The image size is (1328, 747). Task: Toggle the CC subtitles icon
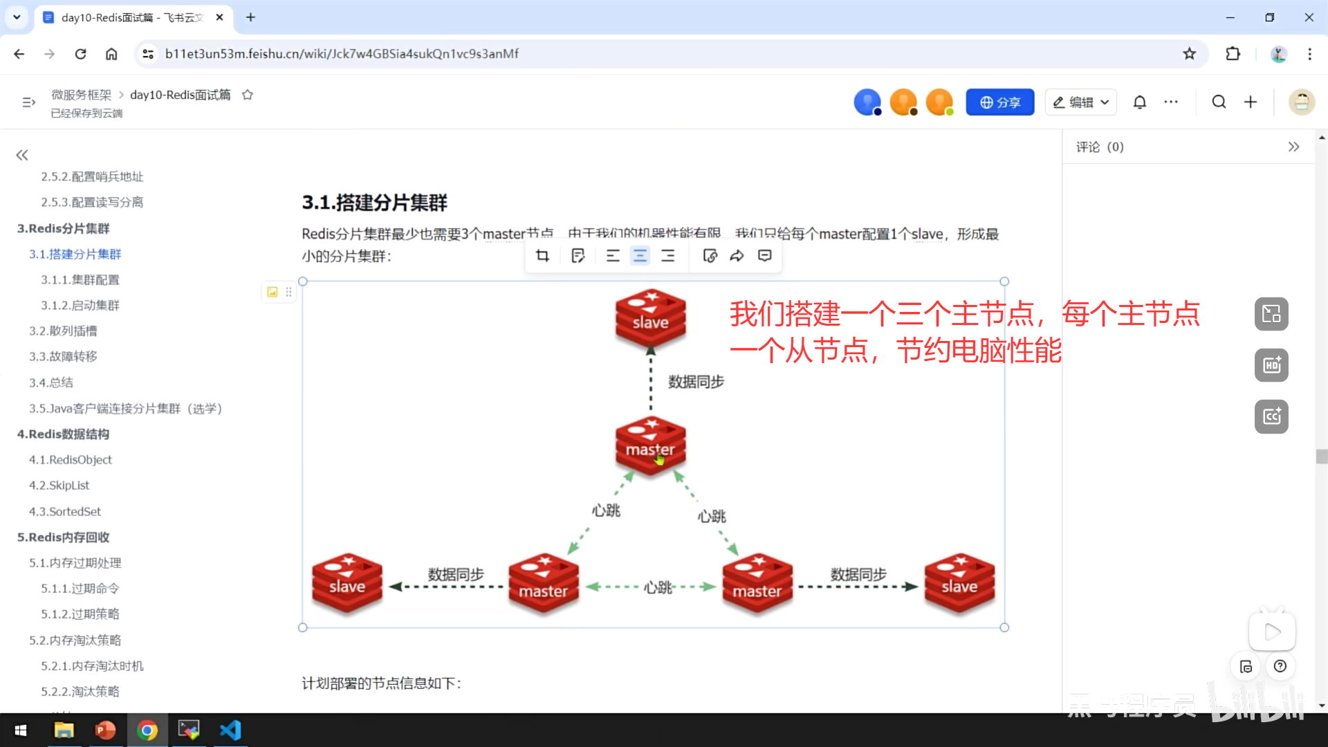[x=1271, y=416]
